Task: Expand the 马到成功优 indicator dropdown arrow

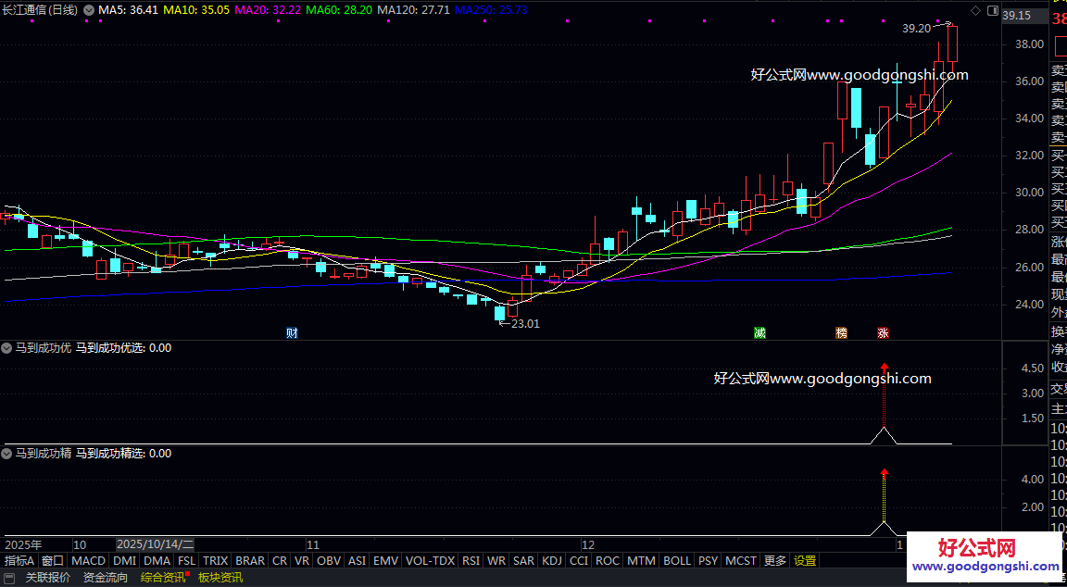Action: coord(7,348)
